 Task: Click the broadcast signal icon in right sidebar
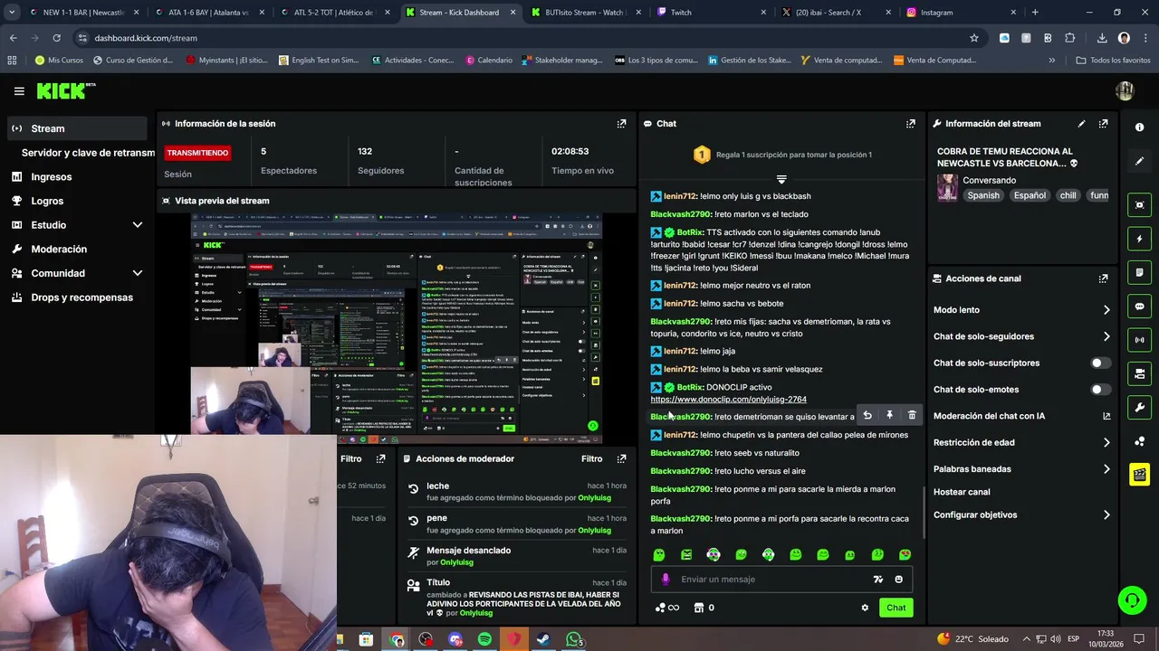click(1139, 340)
